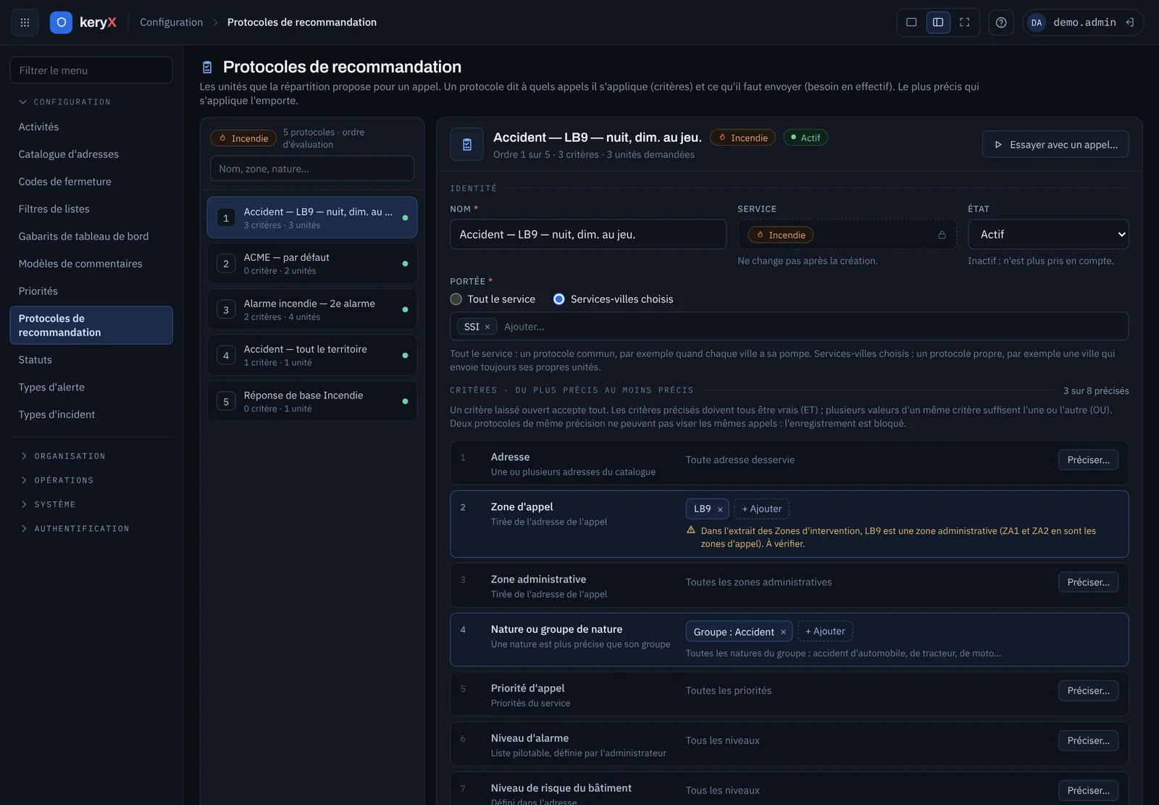This screenshot has height=805, width=1159.
Task: Open the apps grid launcher icon
Action: click(x=25, y=22)
